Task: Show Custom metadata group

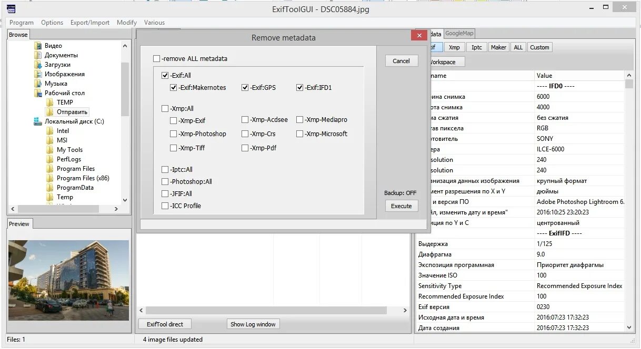Action: (539, 47)
